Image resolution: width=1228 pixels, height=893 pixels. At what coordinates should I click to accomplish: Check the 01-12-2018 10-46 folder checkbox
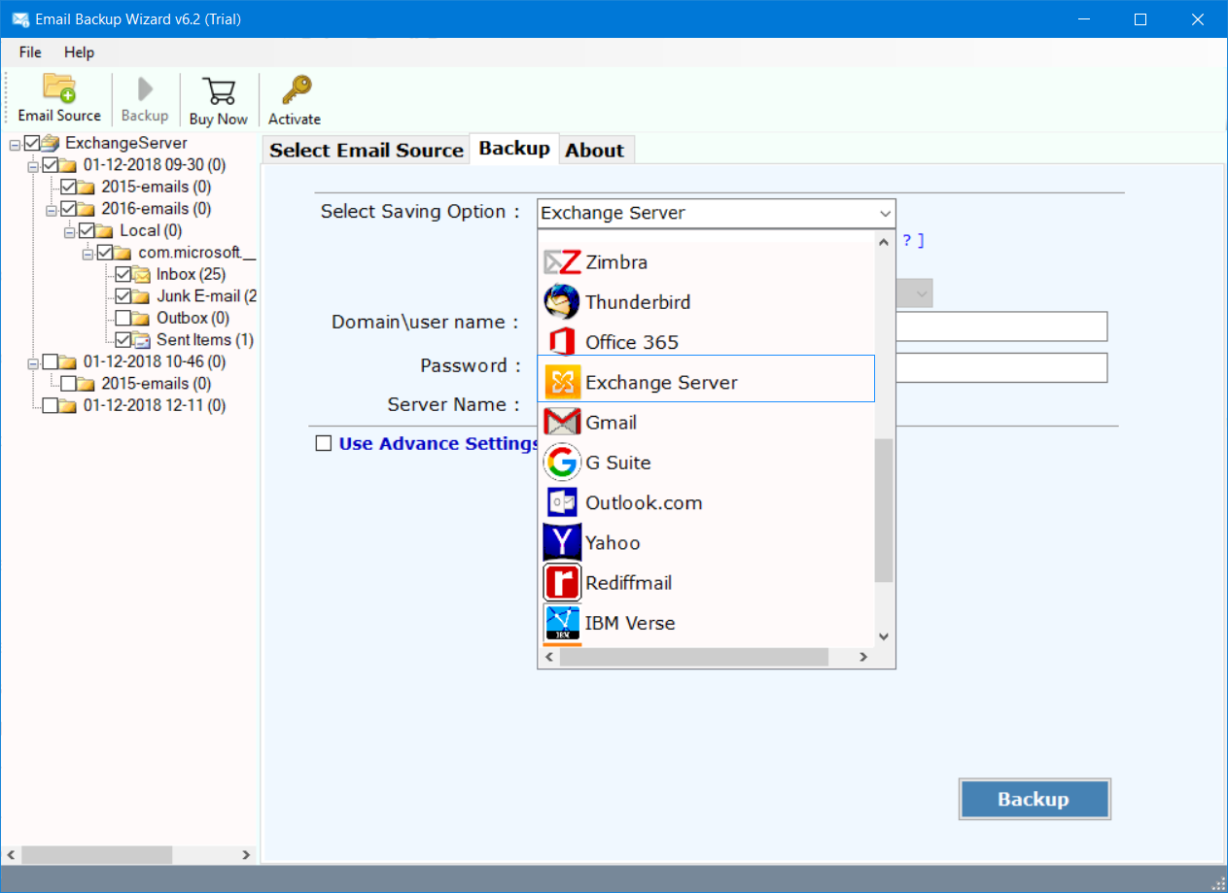[51, 361]
